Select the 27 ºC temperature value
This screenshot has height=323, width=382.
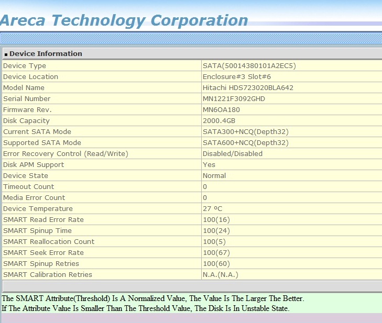tap(213, 208)
